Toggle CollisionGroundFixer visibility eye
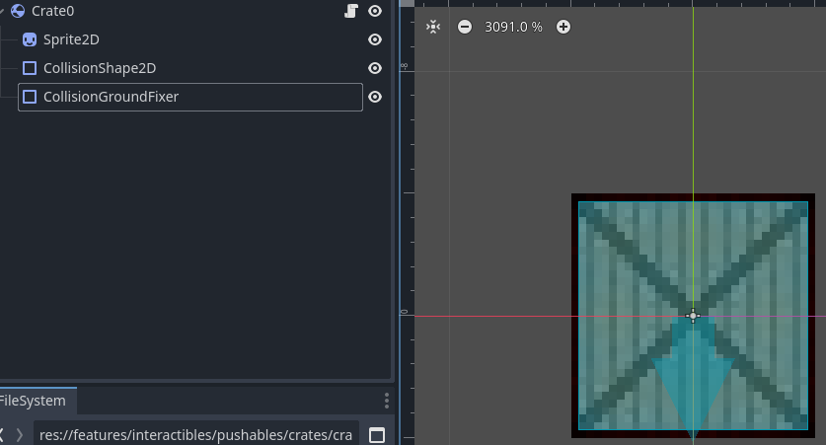 (375, 97)
